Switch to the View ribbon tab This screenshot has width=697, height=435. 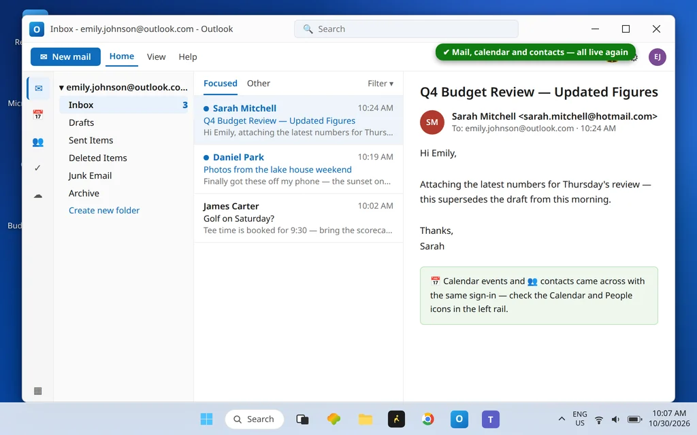156,57
